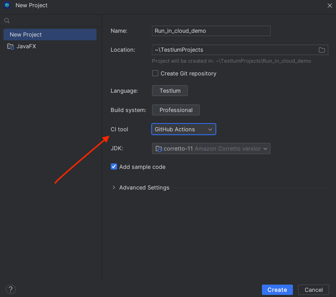The height and width of the screenshot is (297, 336).
Task: Click the Cancel button
Action: pyautogui.click(x=314, y=290)
